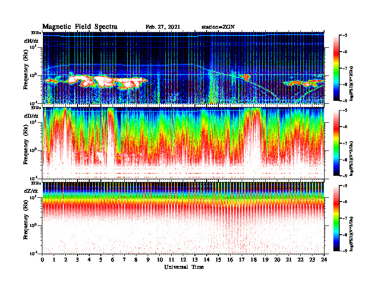The image size is (386, 298).
Task: Click the log(PSD) label beside dZ/dt colorbar
Action: 351,234
